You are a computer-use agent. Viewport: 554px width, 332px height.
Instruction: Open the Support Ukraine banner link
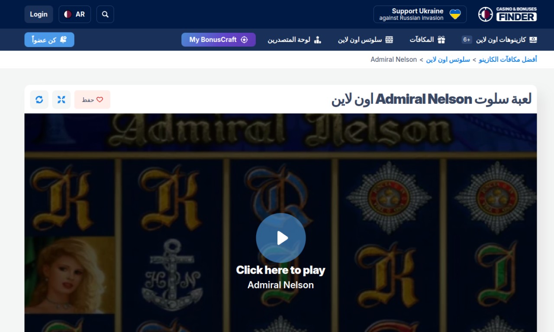420,14
